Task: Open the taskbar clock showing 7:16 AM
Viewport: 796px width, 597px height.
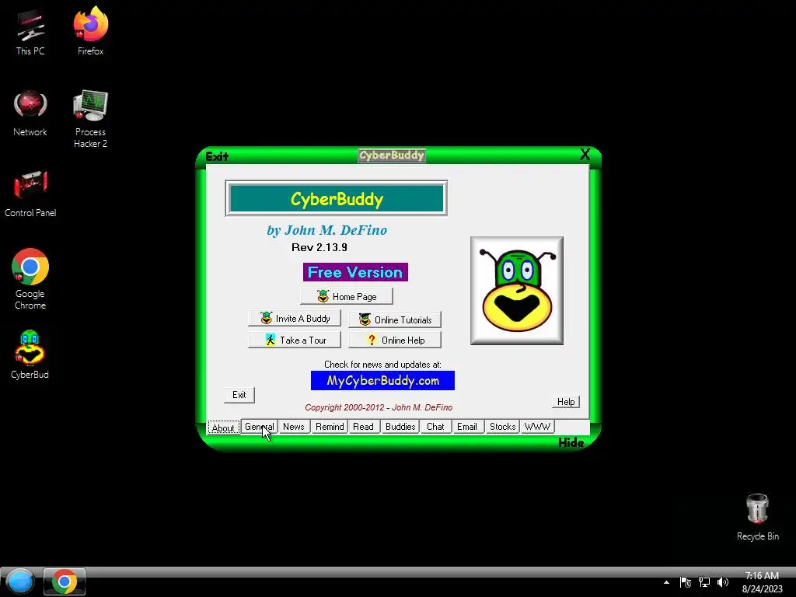Action: (x=762, y=582)
